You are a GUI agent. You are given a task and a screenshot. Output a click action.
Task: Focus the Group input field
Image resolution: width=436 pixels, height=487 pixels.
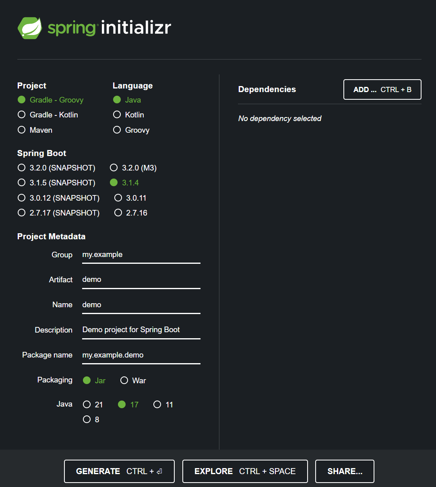pos(141,255)
